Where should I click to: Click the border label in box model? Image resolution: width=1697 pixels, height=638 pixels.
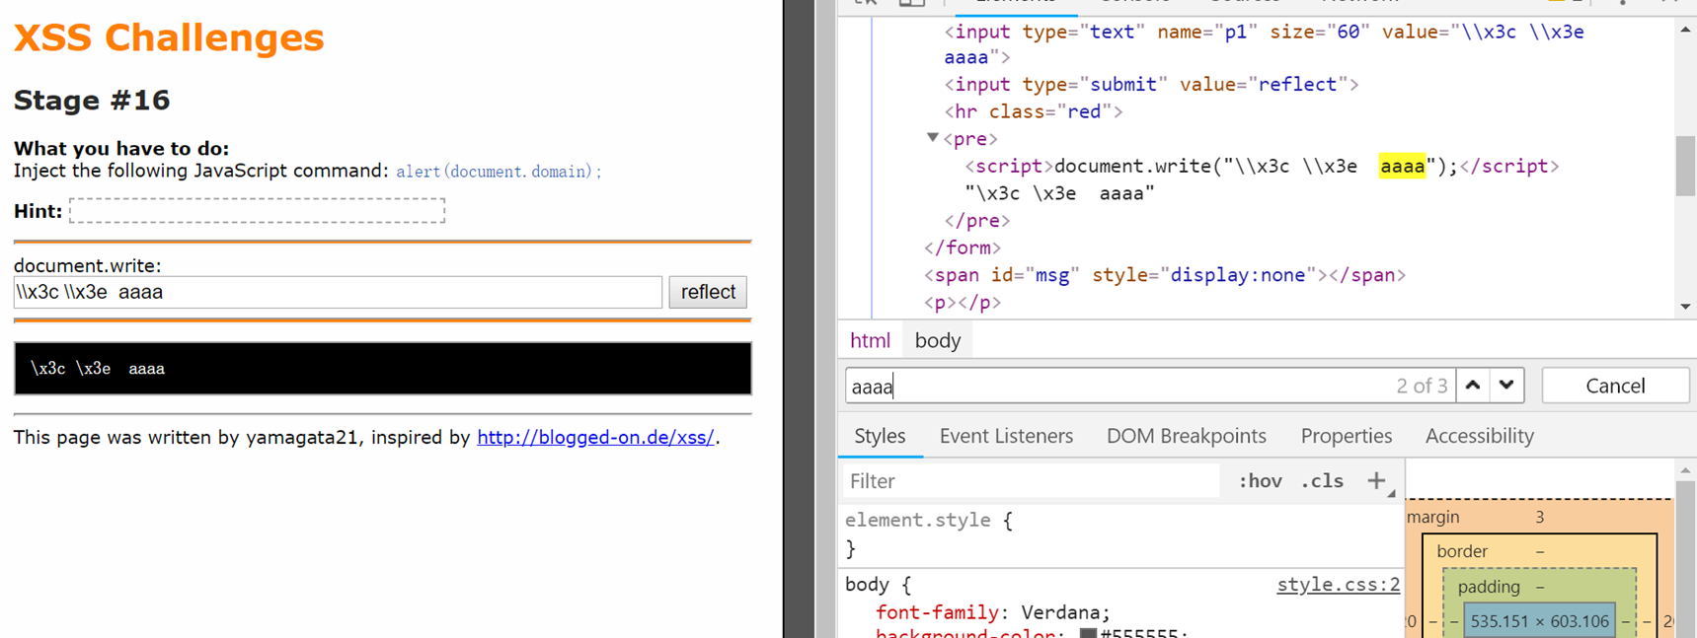[x=1461, y=551]
